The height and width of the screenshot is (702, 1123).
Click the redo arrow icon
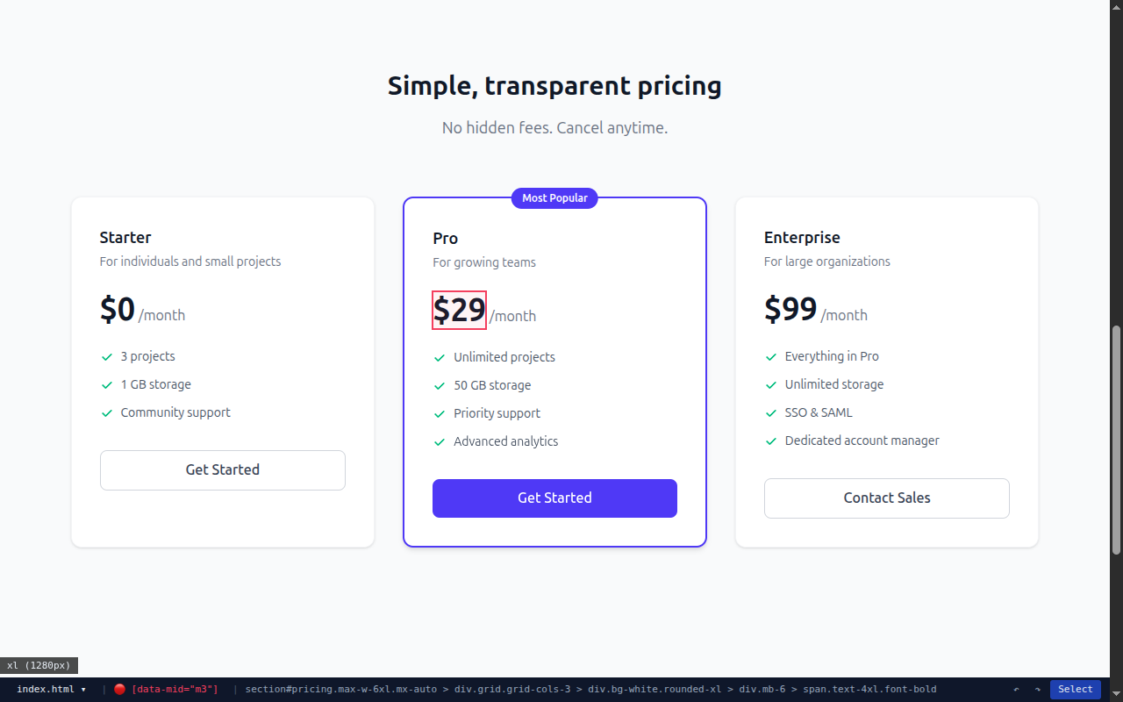point(1037,689)
